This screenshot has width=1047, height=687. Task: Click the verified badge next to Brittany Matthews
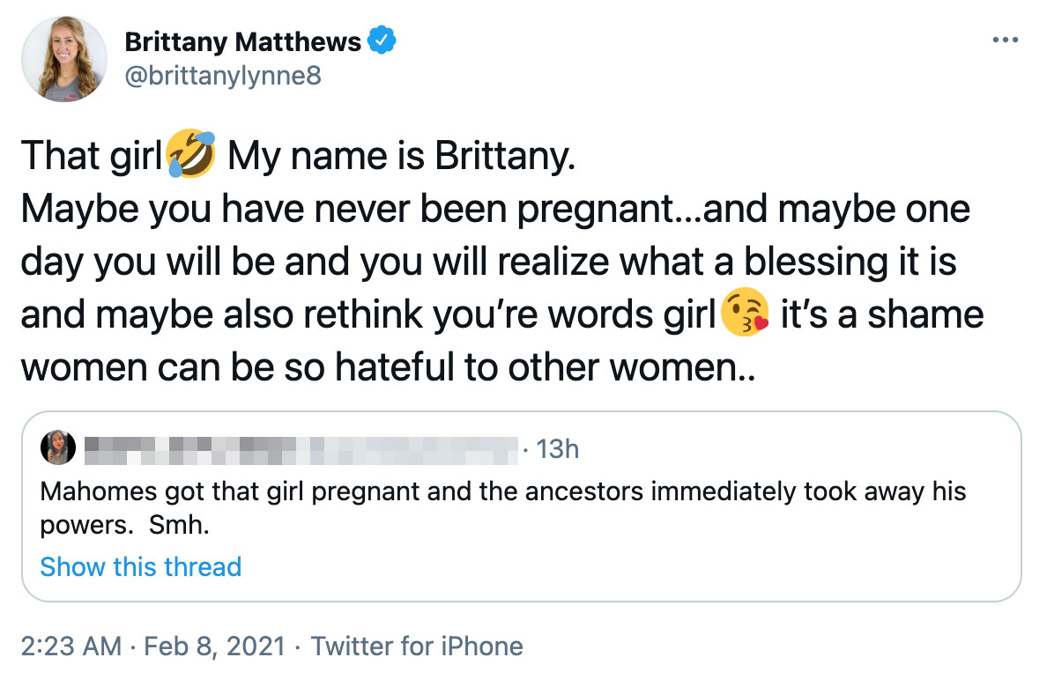pos(382,39)
